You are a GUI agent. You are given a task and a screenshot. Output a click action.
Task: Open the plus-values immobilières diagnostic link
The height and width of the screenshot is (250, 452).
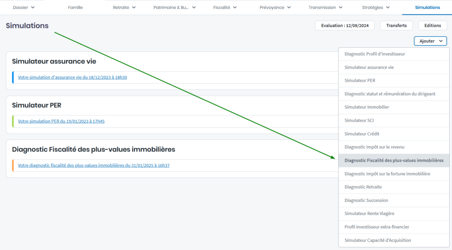pos(94,166)
